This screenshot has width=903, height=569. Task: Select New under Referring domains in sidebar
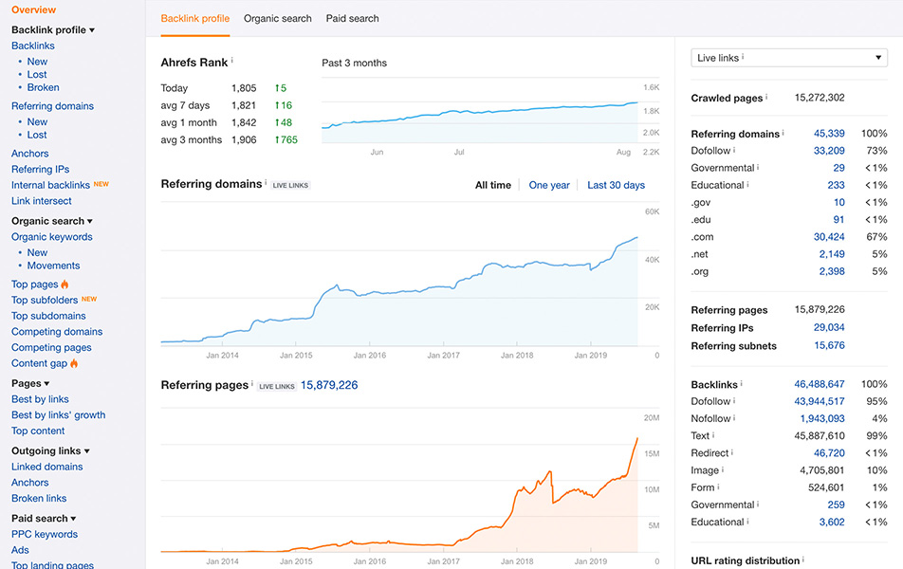click(x=38, y=121)
